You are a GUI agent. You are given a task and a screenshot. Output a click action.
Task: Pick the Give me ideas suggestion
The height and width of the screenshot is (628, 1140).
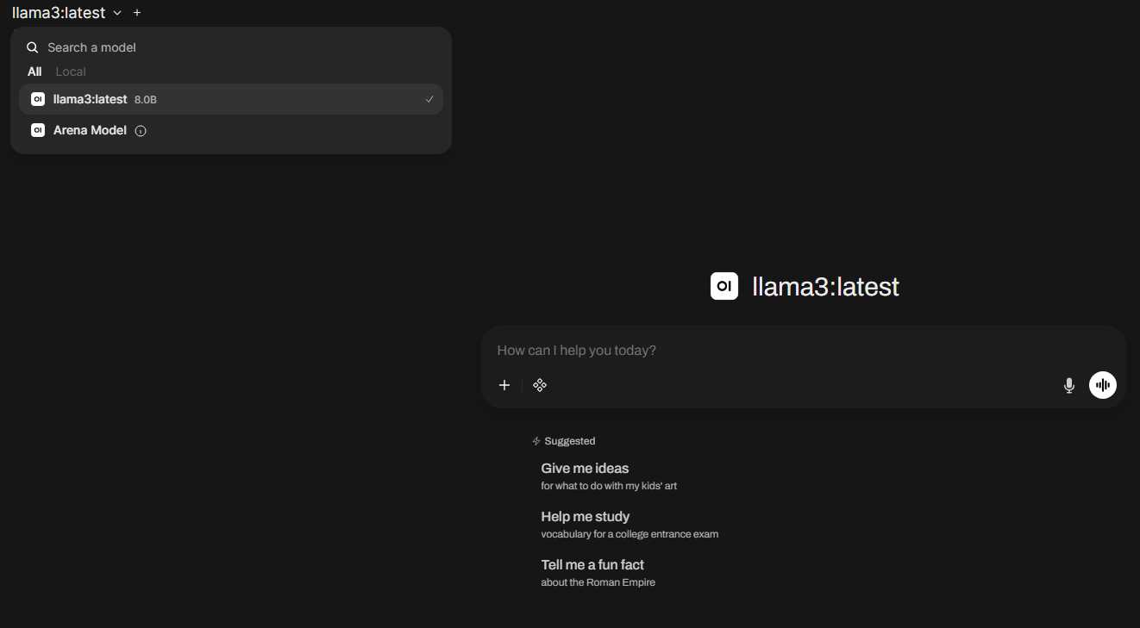(x=609, y=476)
